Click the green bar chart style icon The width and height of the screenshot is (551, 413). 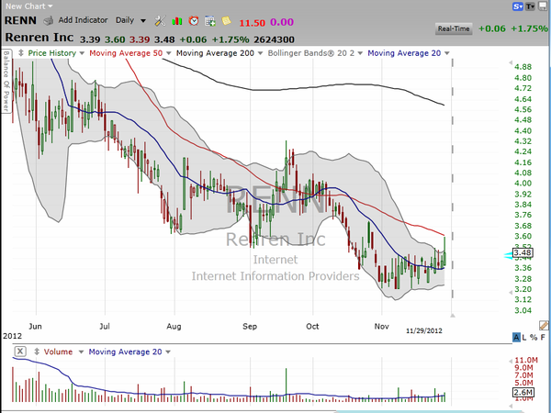point(176,21)
